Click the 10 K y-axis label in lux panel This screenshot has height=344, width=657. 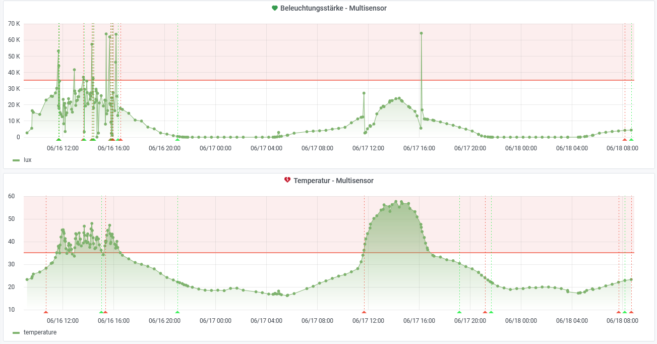15,121
